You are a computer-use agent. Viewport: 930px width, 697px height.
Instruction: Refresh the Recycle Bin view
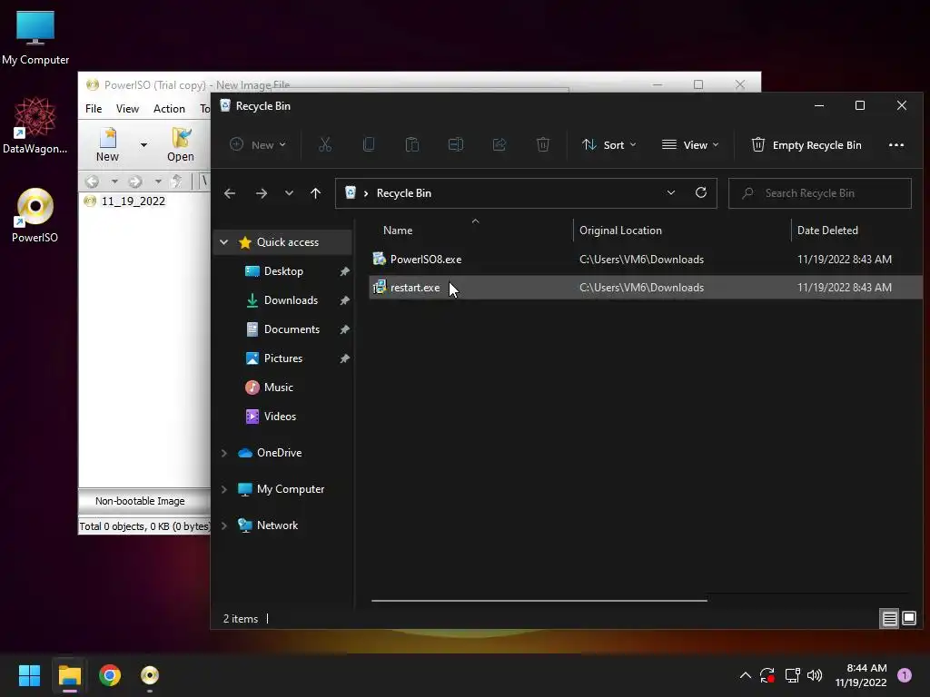701,192
